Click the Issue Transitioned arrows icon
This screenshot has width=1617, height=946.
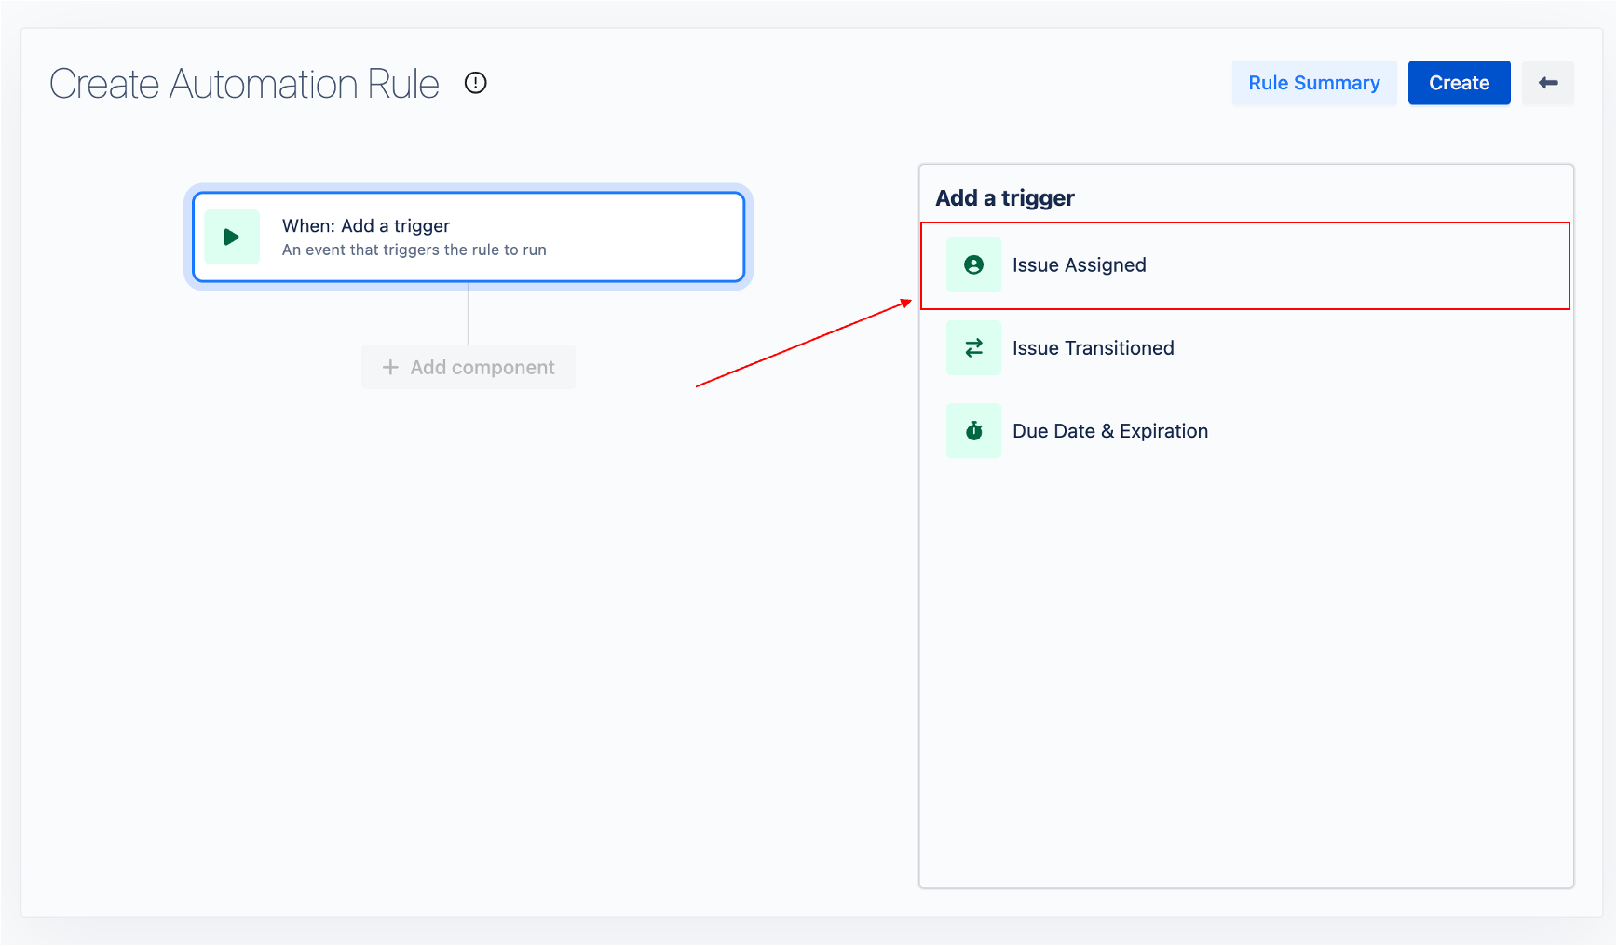pyautogui.click(x=973, y=348)
